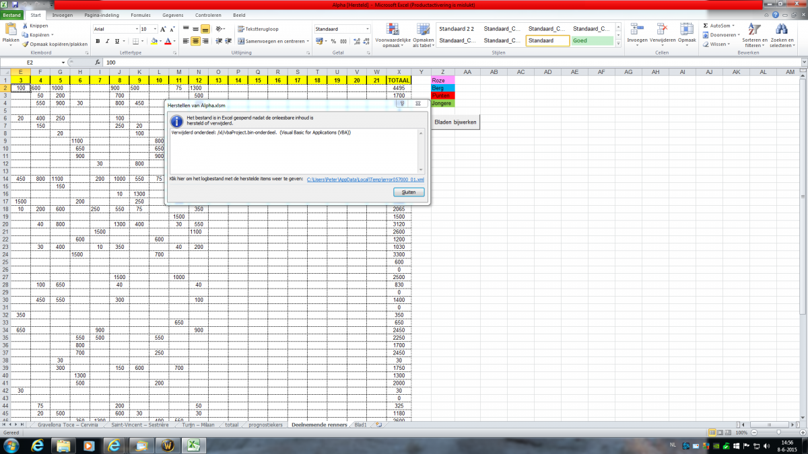This screenshot has width=808, height=454.
Task: Switch to Pagina-indeling ribbon tab
Action: pyautogui.click(x=101, y=14)
